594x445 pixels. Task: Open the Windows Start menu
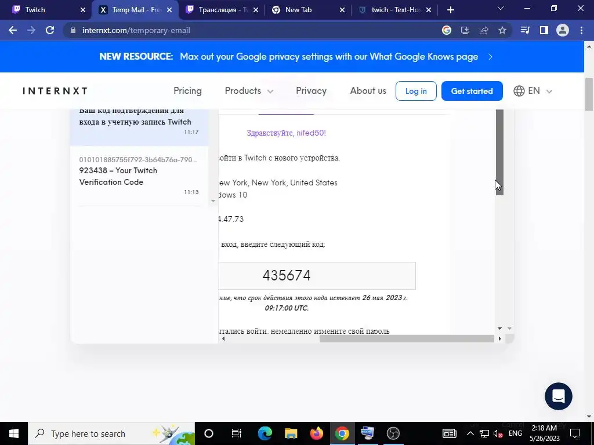click(14, 433)
